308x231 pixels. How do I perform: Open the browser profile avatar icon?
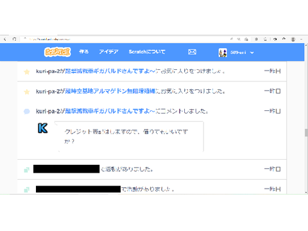pyautogui.click(x=293, y=39)
